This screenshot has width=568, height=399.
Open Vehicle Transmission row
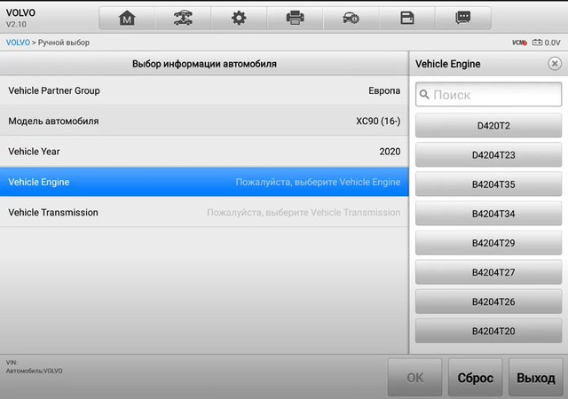pyautogui.click(x=204, y=212)
